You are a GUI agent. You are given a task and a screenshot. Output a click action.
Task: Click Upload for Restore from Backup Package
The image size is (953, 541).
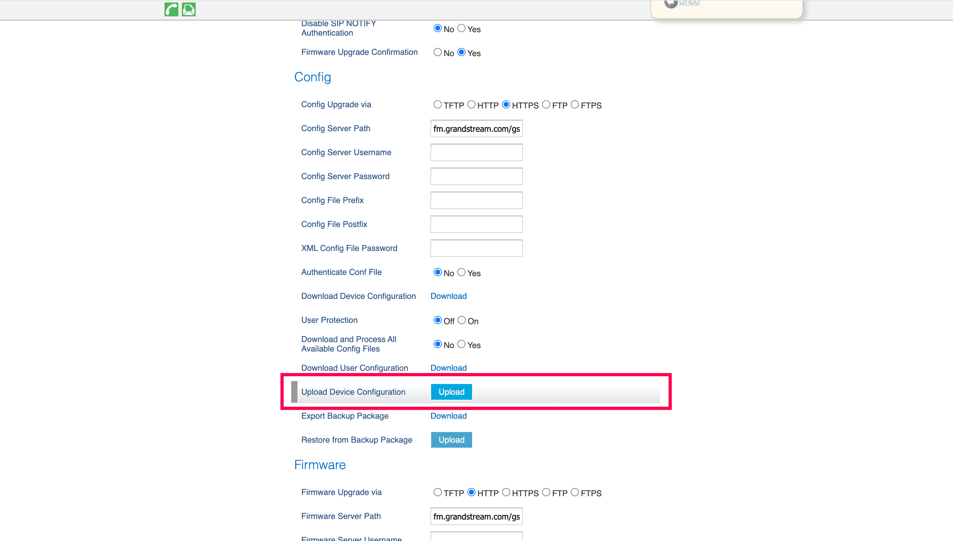(x=451, y=440)
